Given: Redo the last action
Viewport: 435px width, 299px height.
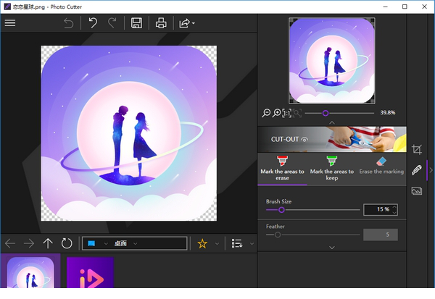Looking at the screenshot, I should [x=112, y=23].
